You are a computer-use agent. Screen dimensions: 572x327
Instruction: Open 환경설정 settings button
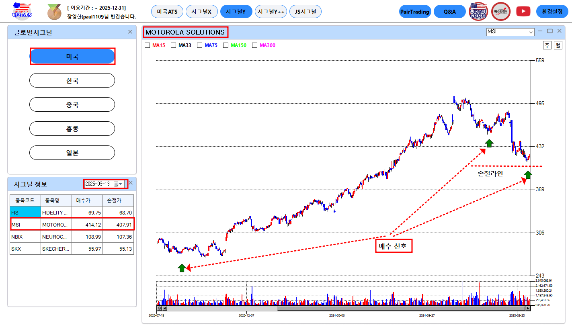(x=552, y=12)
